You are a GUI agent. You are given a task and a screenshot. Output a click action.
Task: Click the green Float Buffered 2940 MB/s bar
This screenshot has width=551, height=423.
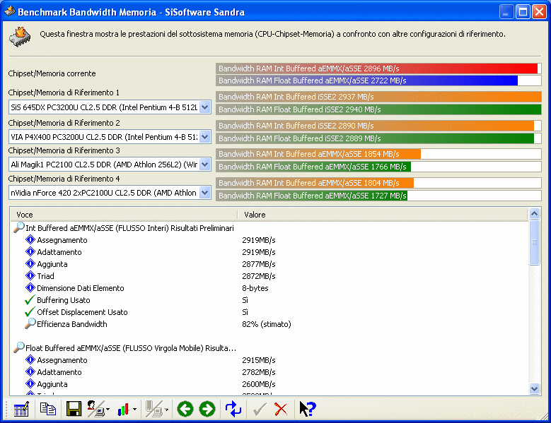(378, 109)
